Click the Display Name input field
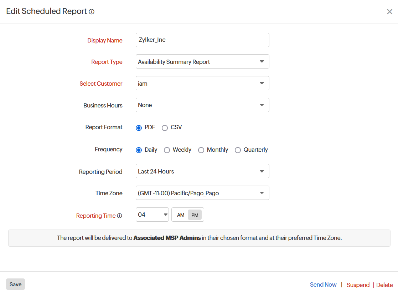The height and width of the screenshot is (297, 398). pos(202,40)
